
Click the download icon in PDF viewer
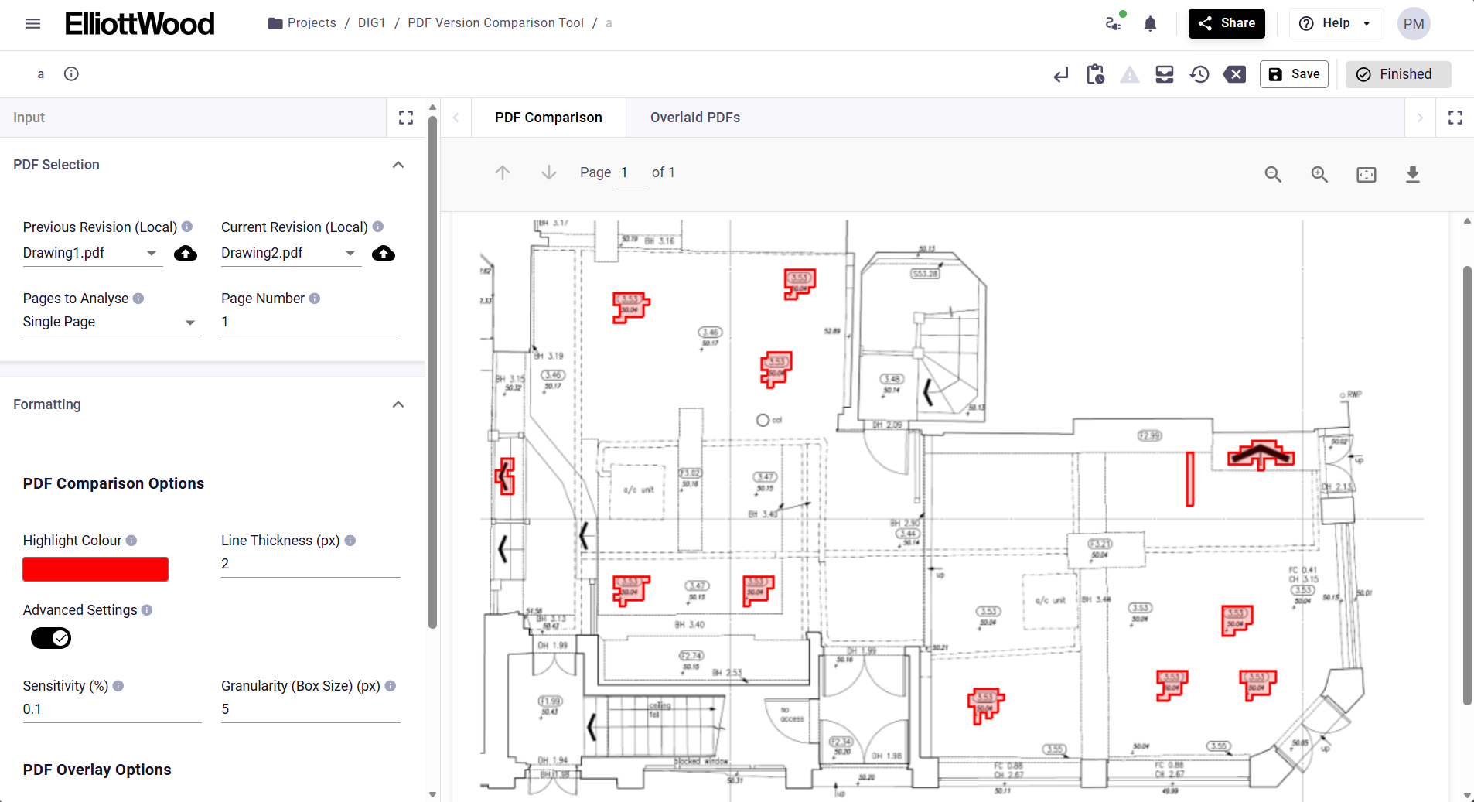tap(1412, 174)
